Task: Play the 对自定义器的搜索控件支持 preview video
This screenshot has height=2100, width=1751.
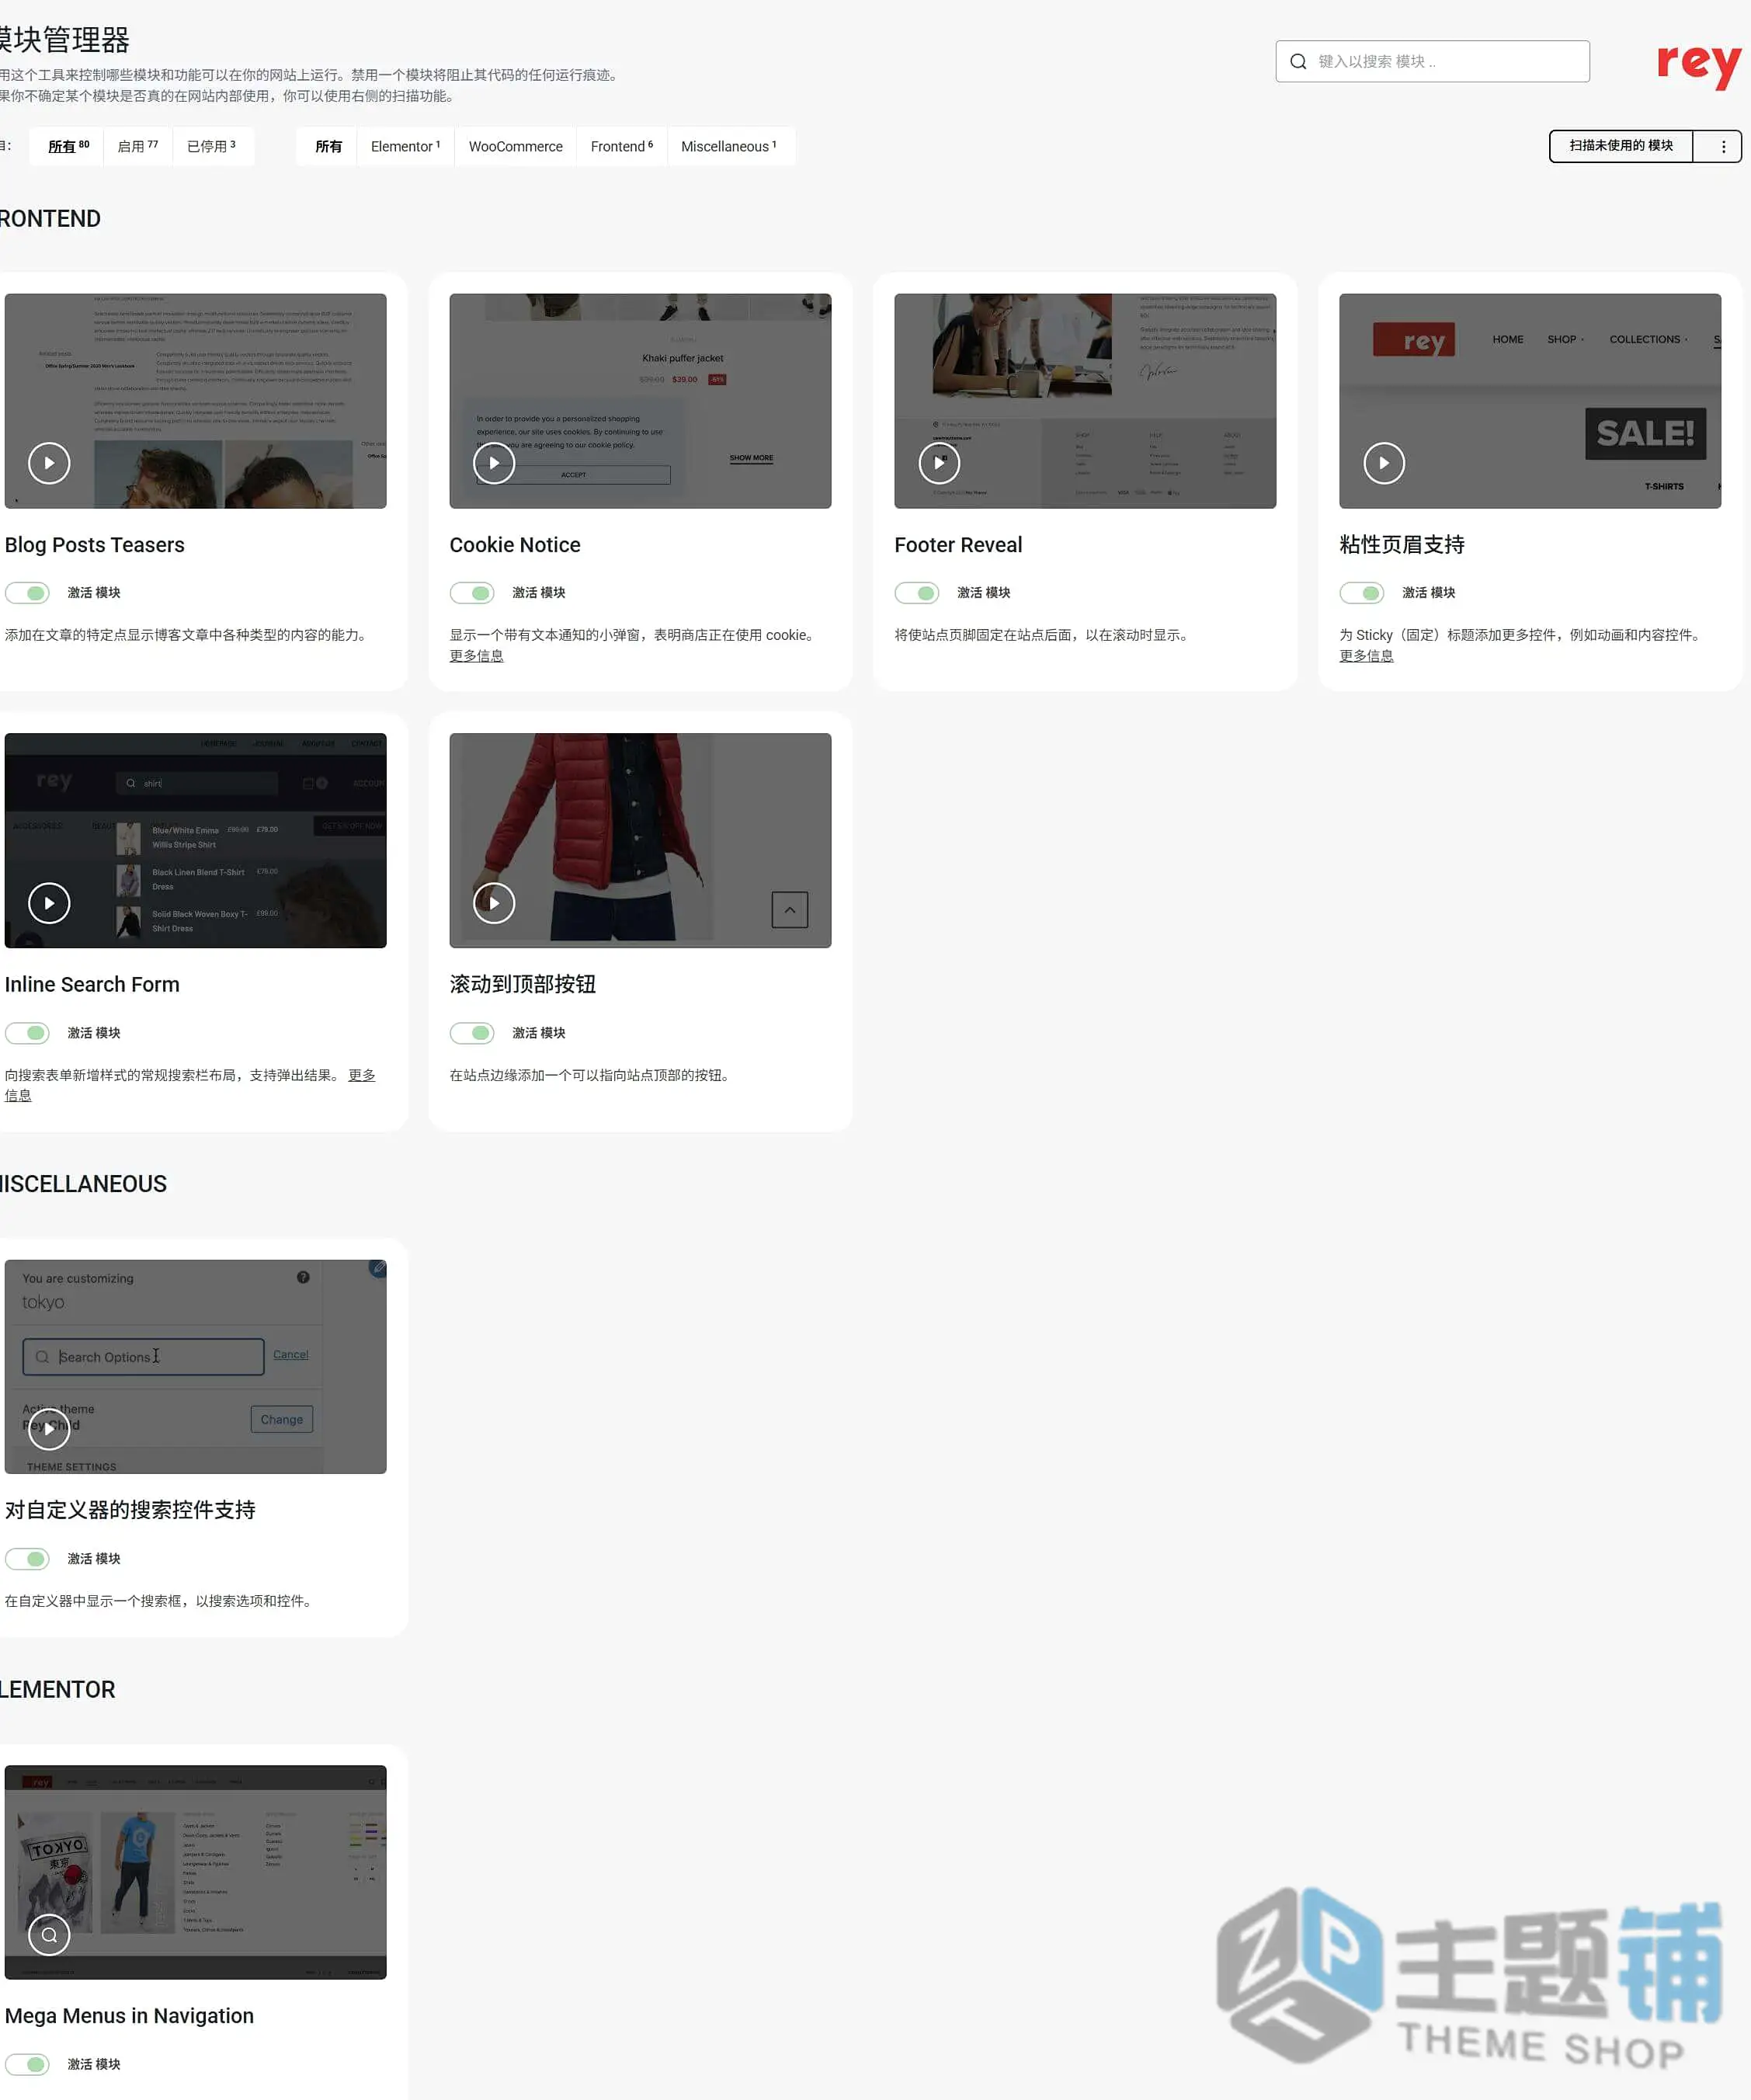Action: click(x=49, y=1429)
